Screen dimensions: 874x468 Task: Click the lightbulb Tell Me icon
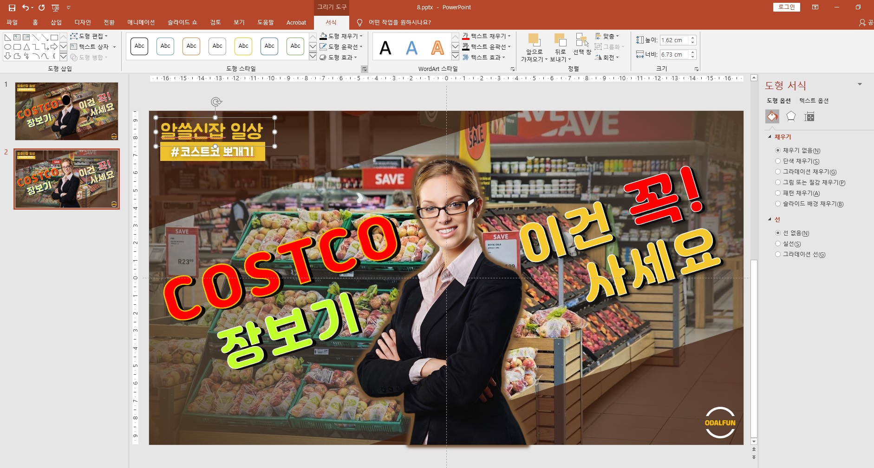359,22
